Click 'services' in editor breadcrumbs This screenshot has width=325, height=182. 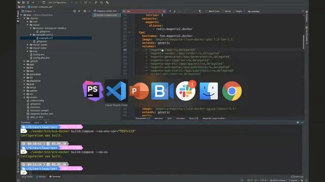(x=158, y=118)
